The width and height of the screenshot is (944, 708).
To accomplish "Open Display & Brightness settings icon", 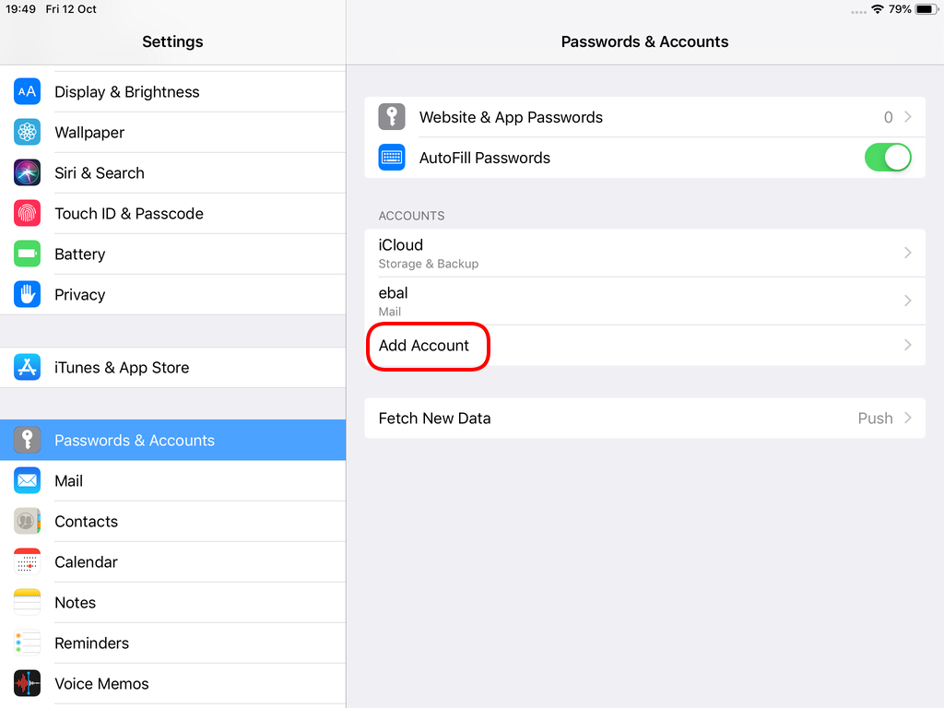I will 27,91.
